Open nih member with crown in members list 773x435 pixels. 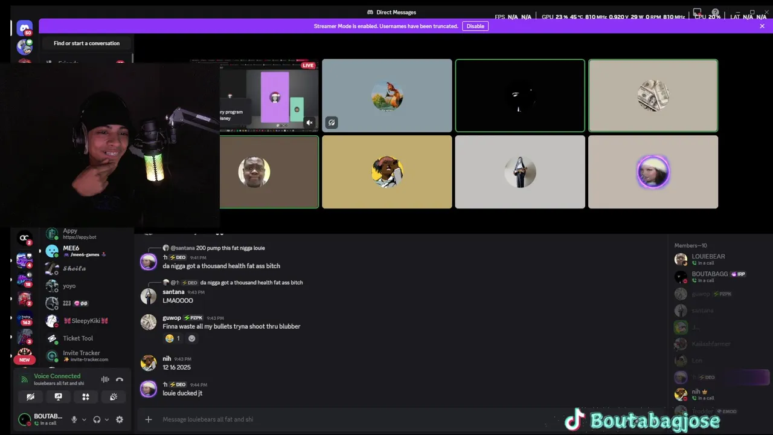point(720,395)
